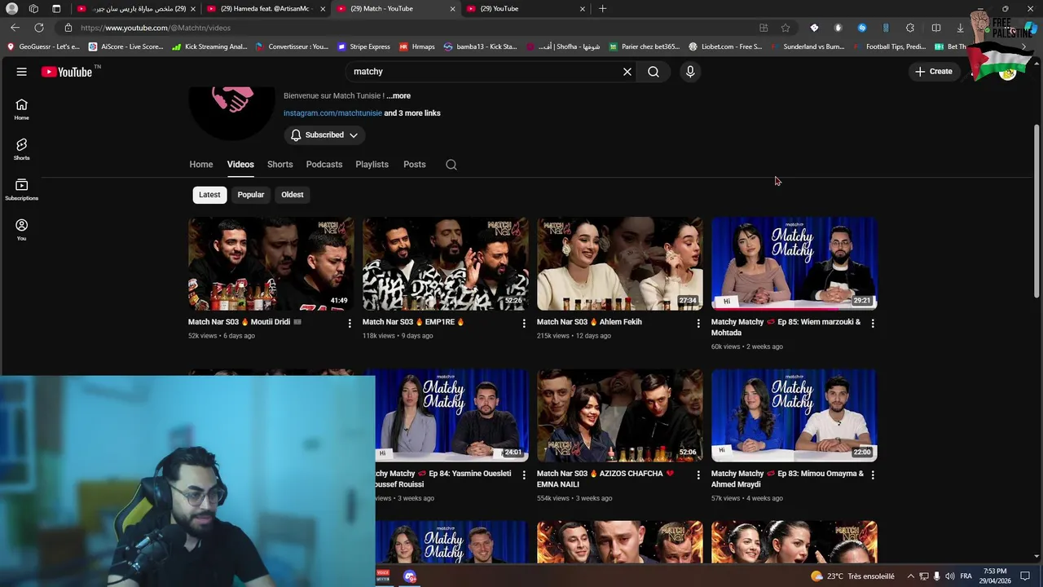Screen dimensions: 1043x587
Task: Open the channel Videos tab
Action: tap(240, 165)
